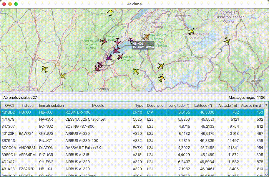Viewport: 269px width, 177px height.
Task: Click the leftmost yellow aircraft on map
Action: point(45,69)
